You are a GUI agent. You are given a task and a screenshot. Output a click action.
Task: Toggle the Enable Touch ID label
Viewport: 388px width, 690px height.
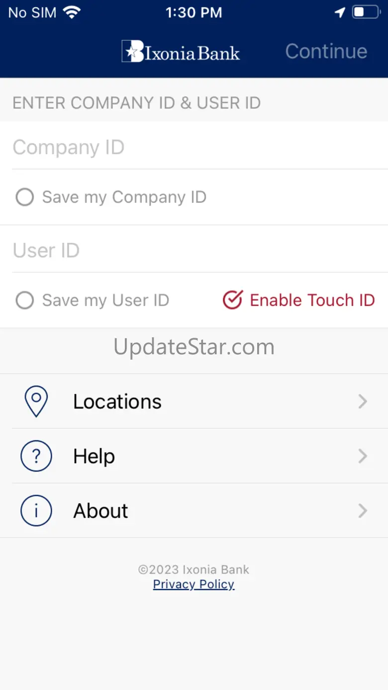click(x=312, y=300)
